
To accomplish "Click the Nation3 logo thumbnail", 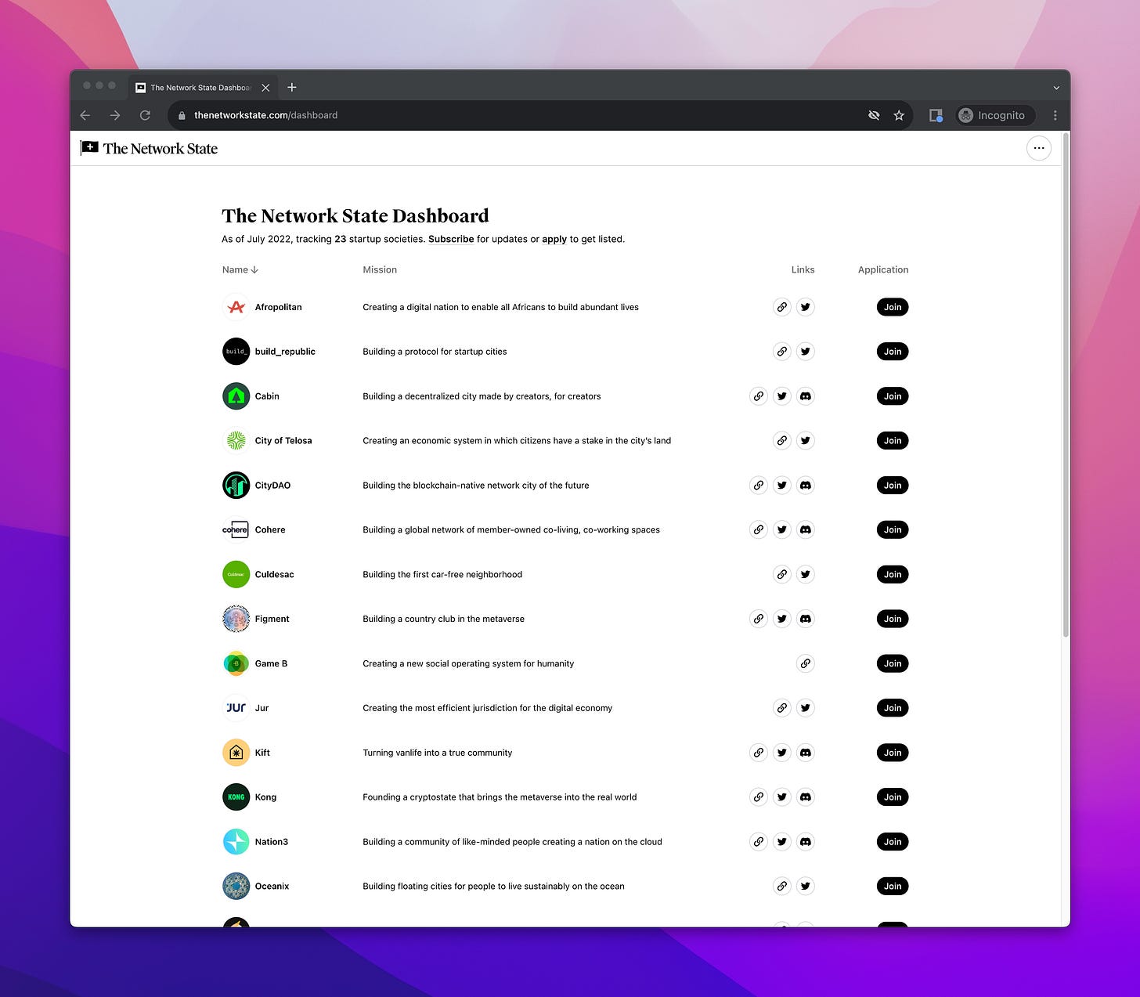I will tap(236, 842).
